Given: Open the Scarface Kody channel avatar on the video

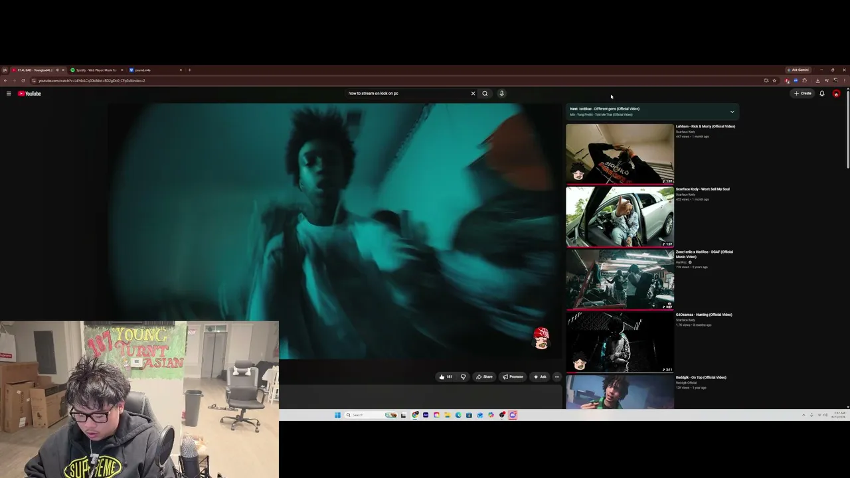Looking at the screenshot, I should pyautogui.click(x=541, y=337).
